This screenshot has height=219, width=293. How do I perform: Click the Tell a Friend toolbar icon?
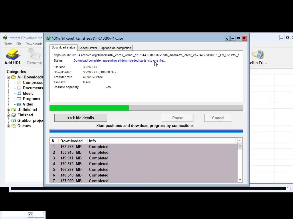[258, 54]
